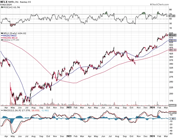Click the MACD 17.370 value tag
The image size is (177, 138).
[172, 113]
